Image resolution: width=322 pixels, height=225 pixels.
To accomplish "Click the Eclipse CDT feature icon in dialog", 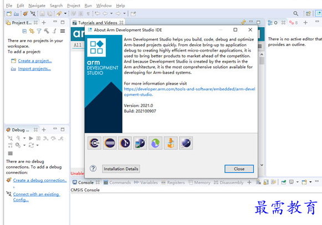I will [94, 143].
